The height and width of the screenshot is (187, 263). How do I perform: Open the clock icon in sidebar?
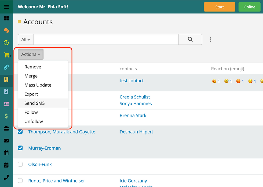[x=6, y=43]
